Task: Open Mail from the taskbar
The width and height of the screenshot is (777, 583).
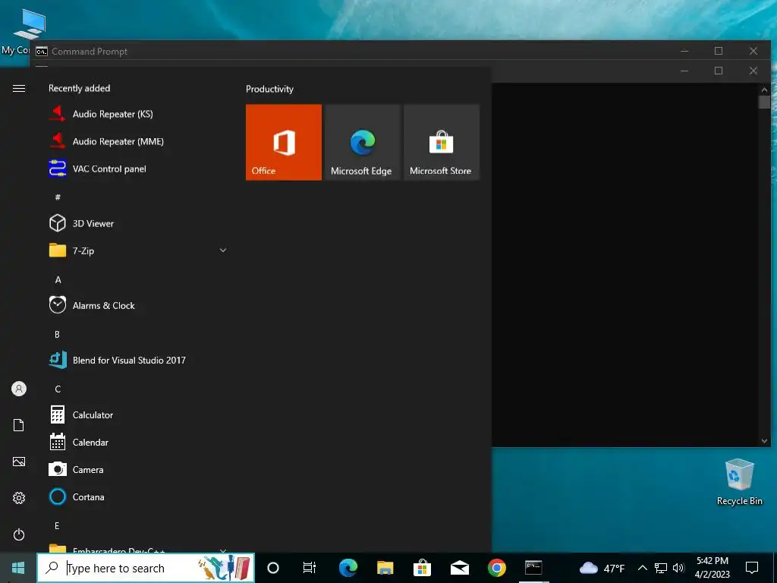Action: 459,568
